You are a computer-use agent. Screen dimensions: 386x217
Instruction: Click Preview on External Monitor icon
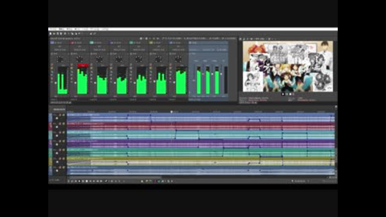[244, 39]
